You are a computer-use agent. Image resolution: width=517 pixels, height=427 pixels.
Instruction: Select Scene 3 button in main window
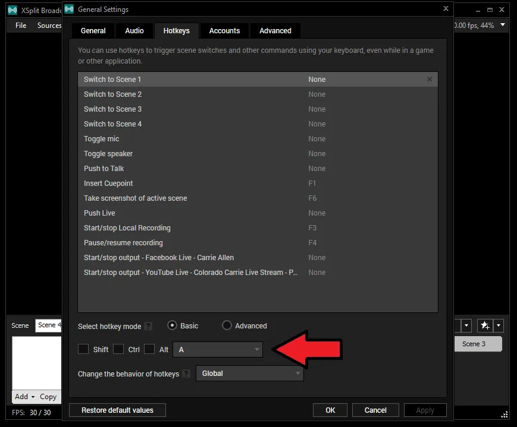pos(478,344)
